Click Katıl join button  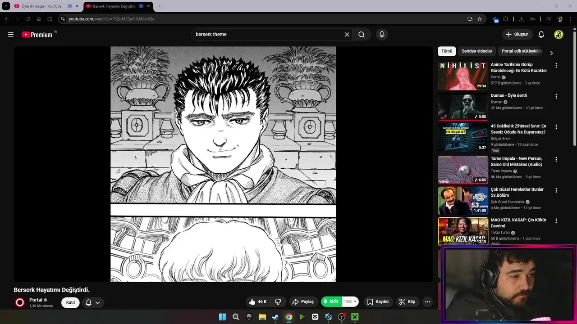tap(70, 302)
